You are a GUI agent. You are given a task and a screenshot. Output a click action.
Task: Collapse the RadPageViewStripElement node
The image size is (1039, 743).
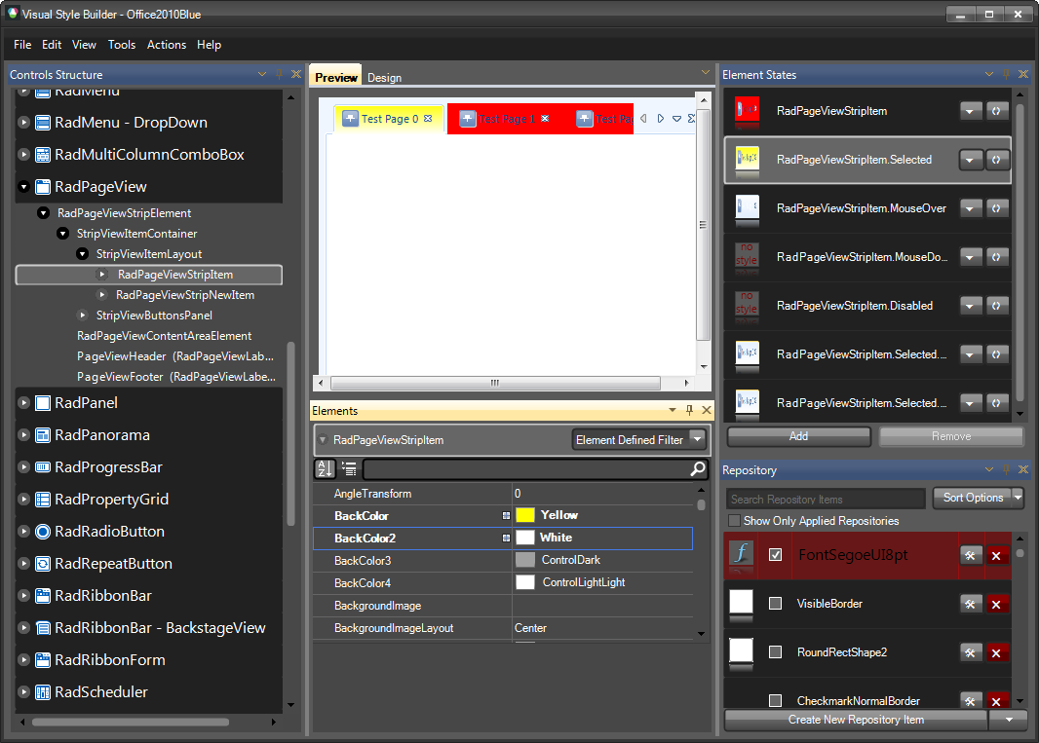click(43, 213)
